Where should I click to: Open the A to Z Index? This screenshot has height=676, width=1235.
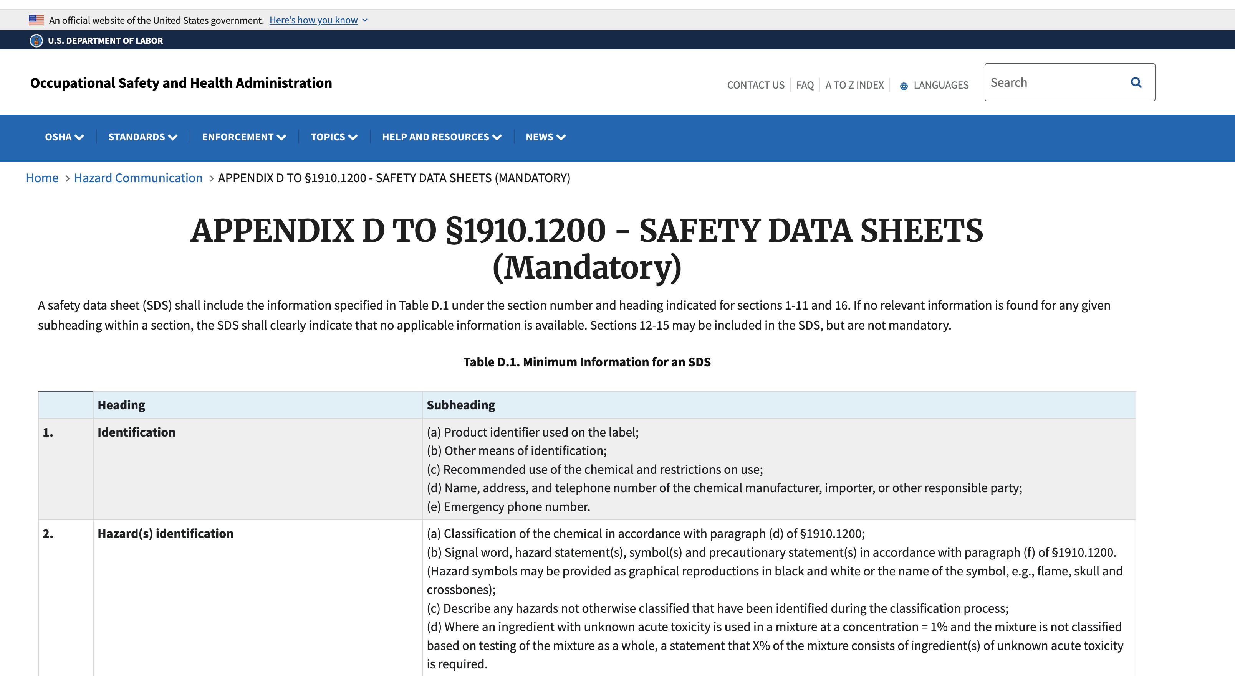[x=854, y=85]
